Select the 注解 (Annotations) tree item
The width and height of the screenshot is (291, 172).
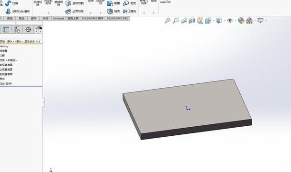[2, 55]
